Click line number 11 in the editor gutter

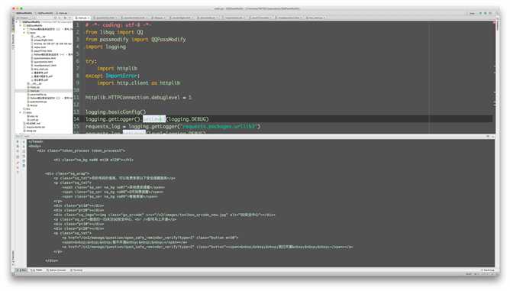click(76, 97)
